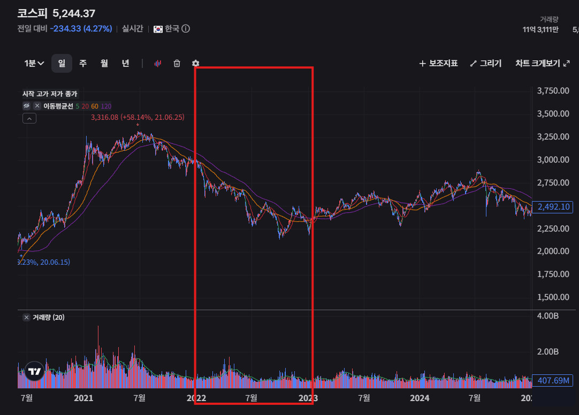The height and width of the screenshot is (415, 579).
Task: Open the 그리기 drawing tools
Action: click(x=485, y=64)
